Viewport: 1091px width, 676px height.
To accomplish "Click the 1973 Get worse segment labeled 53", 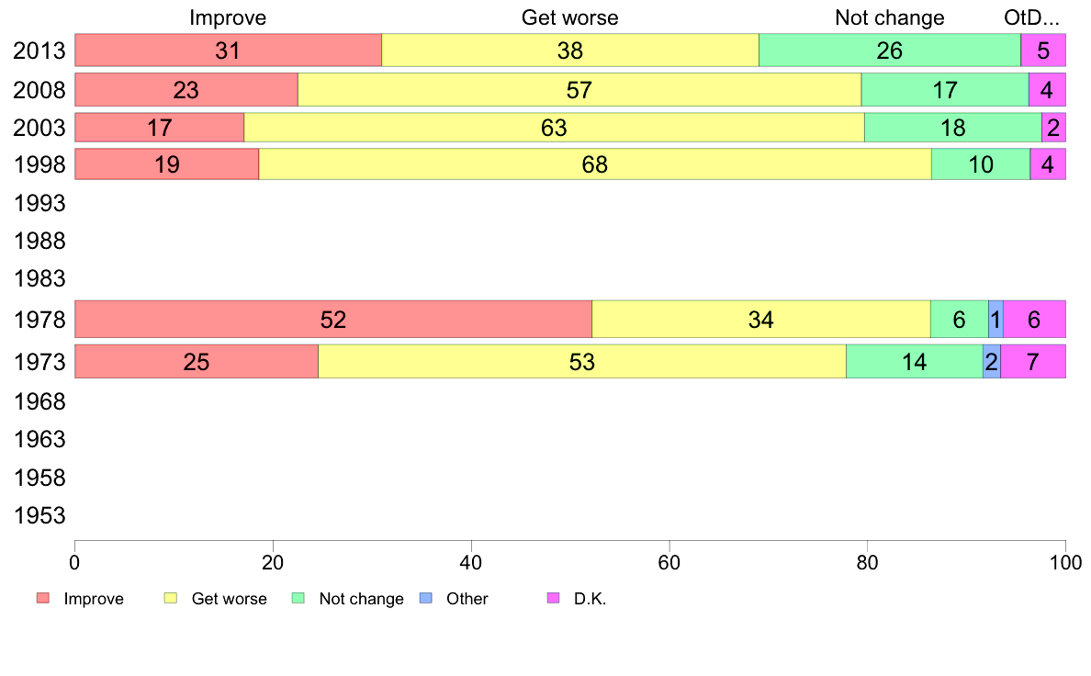I will 582,362.
